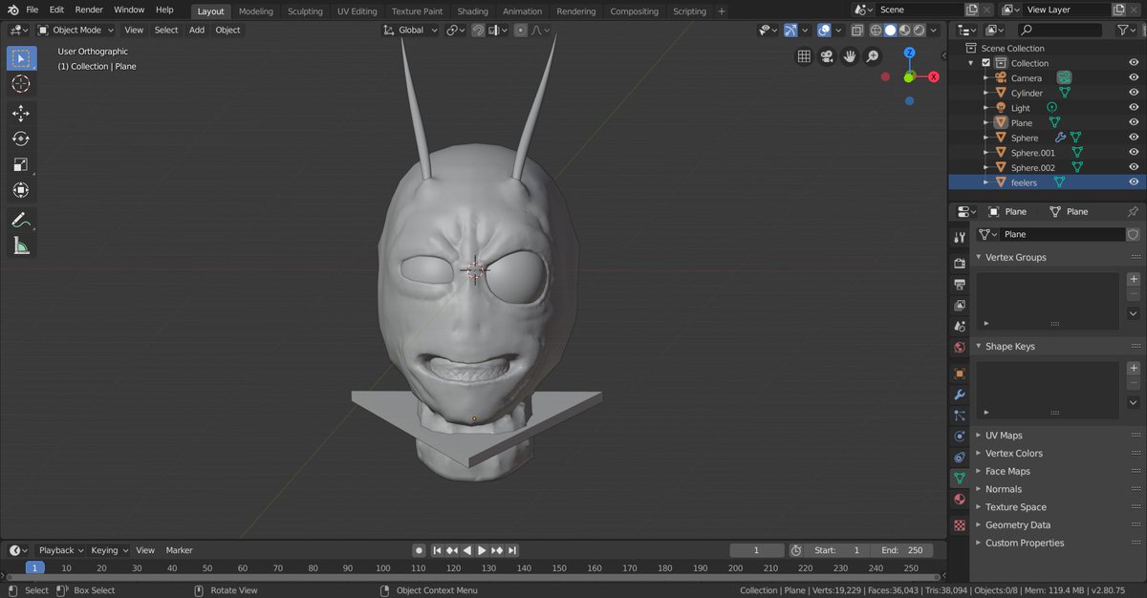
Task: Open the viewport shading options dropdown
Action: pyautogui.click(x=934, y=30)
